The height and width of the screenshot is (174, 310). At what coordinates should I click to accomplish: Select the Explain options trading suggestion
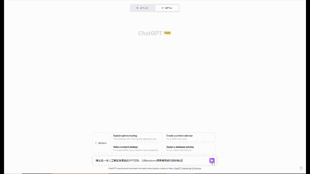[136, 137]
